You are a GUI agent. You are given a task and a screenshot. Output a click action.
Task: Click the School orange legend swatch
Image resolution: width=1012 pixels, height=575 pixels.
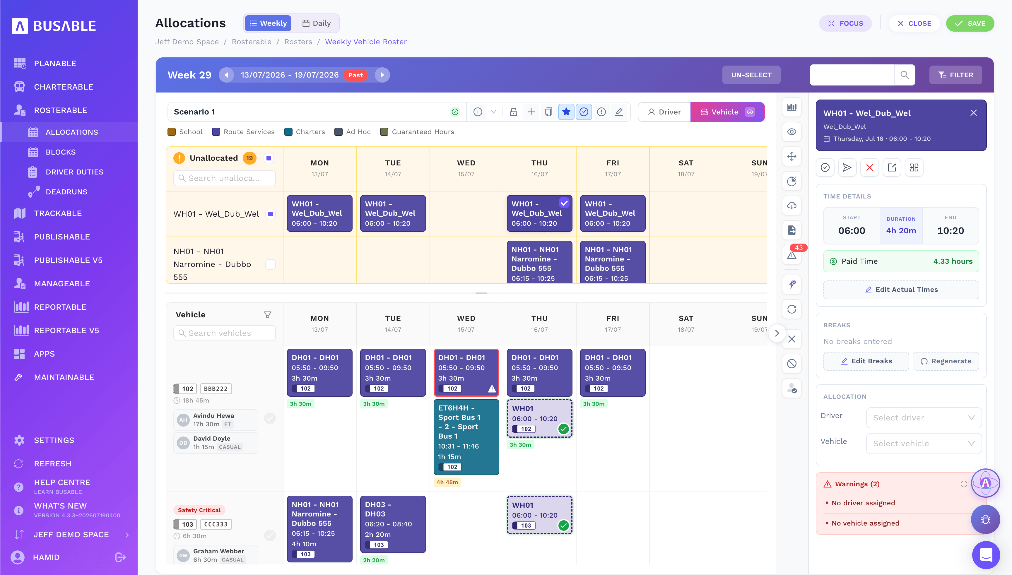click(171, 132)
